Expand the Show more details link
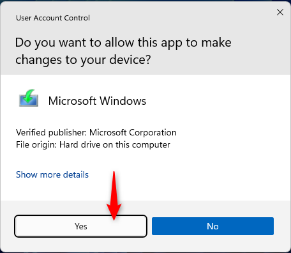 (52, 174)
